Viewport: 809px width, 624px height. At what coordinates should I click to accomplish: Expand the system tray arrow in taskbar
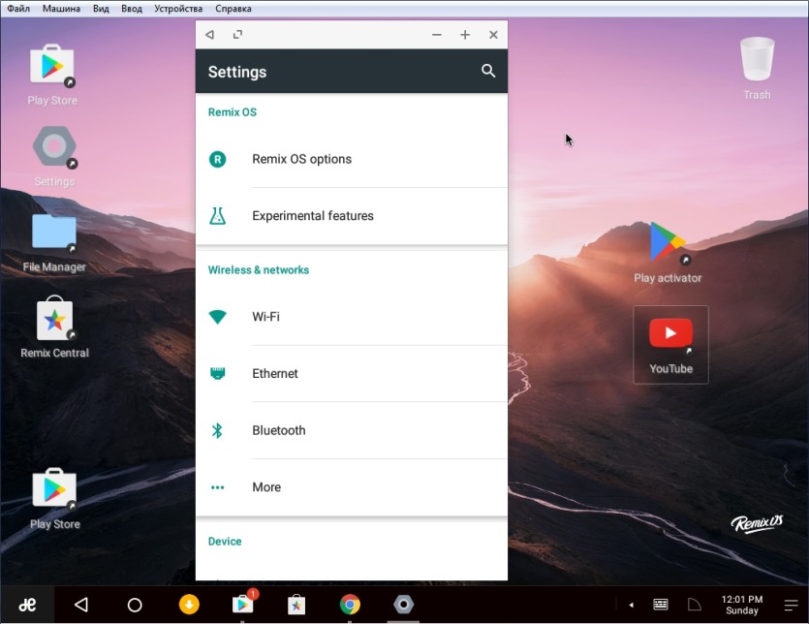631,605
